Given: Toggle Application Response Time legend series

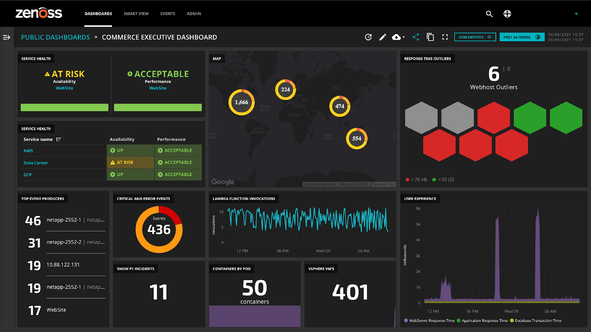Looking at the screenshot, I should [x=482, y=321].
